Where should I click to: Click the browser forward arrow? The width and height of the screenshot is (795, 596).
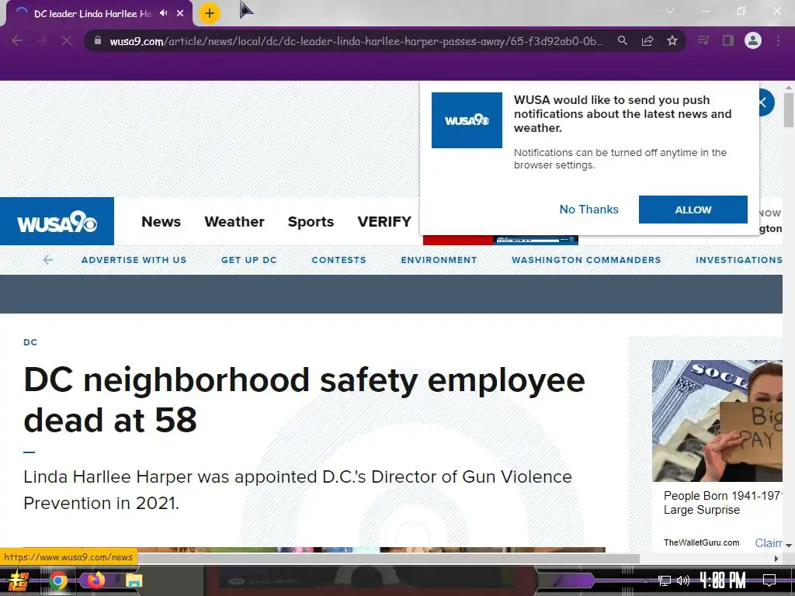point(42,40)
